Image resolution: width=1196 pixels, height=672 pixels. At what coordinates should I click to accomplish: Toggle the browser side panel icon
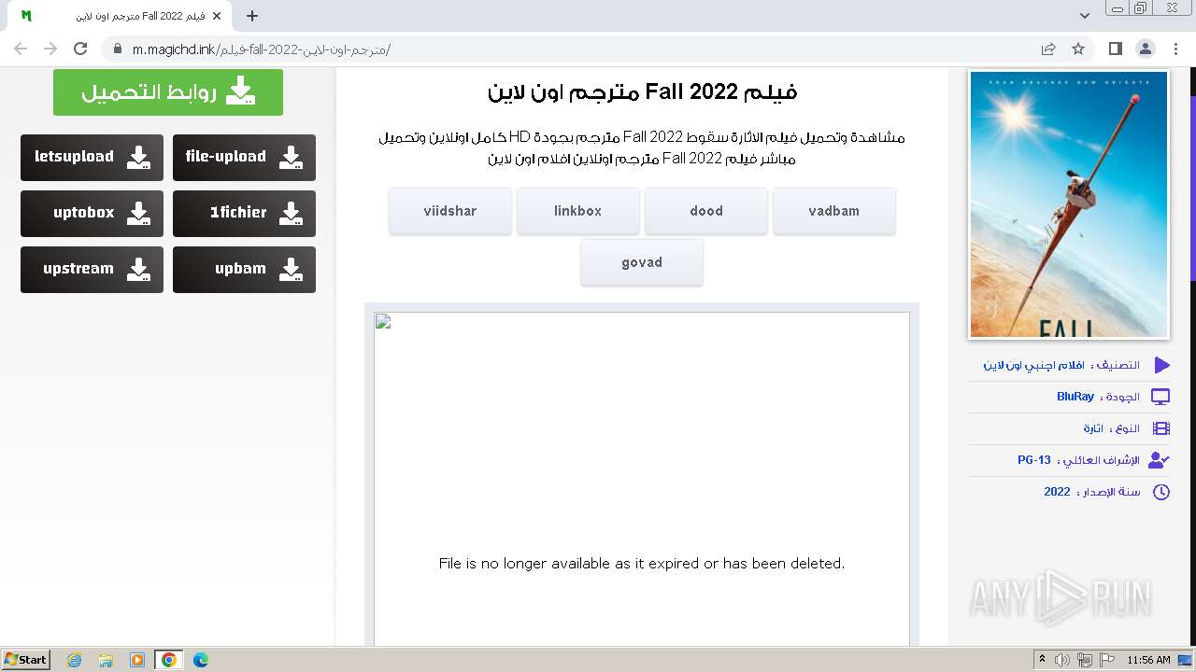click(1116, 49)
